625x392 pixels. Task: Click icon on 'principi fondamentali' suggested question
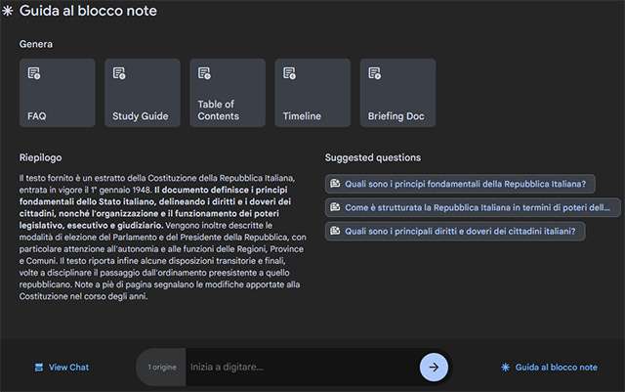335,183
